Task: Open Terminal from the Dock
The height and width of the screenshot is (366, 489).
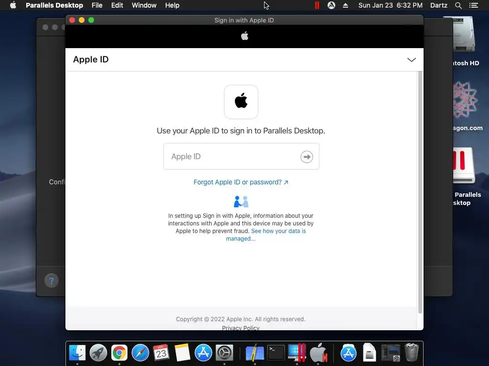Action: coord(276,353)
